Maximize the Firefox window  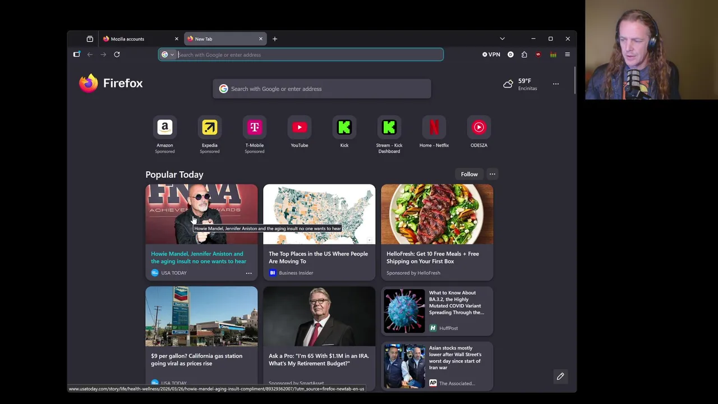[550, 39]
